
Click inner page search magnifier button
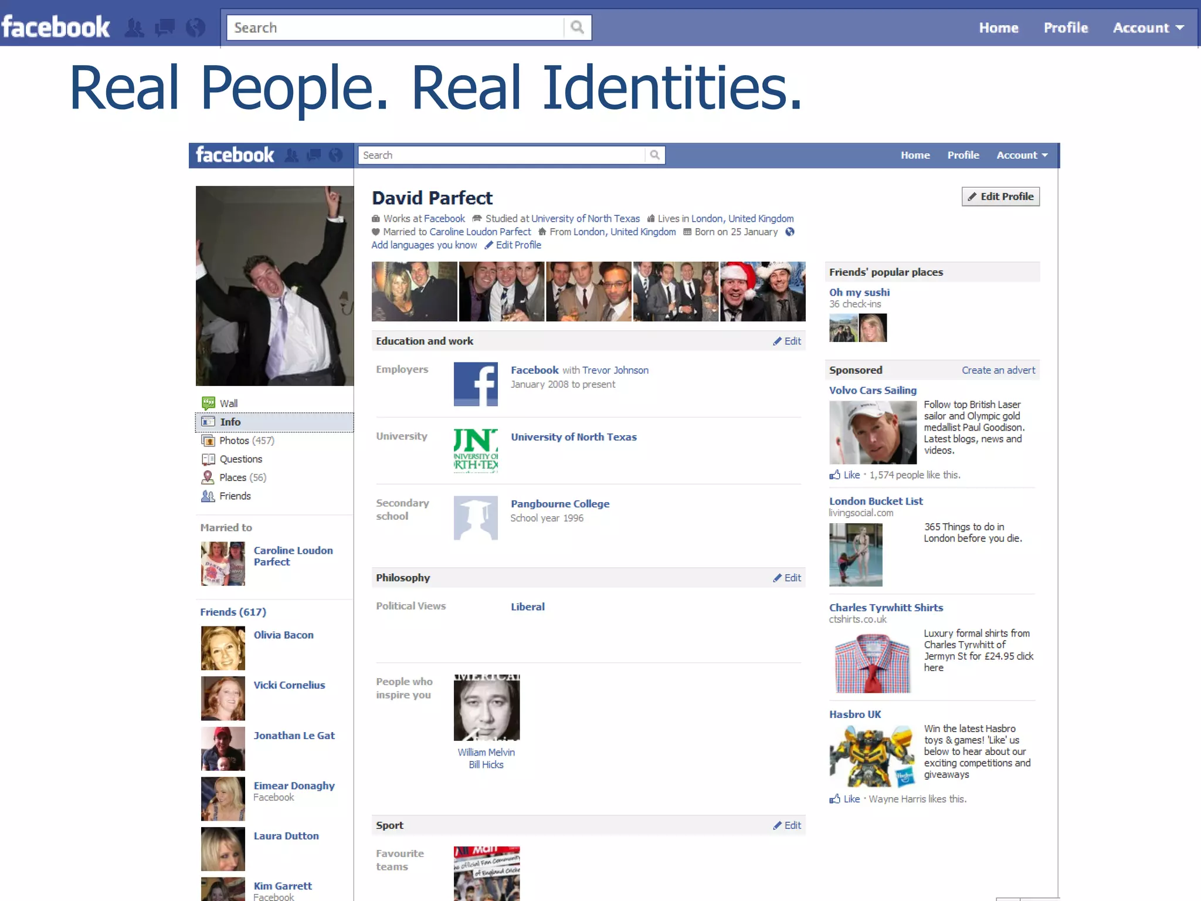pos(655,155)
